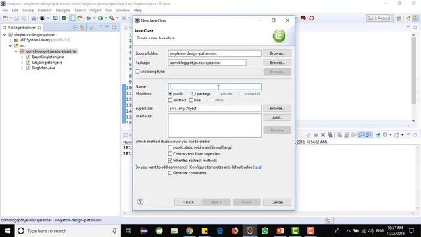Click Collapse All in Package Explorer

[75, 28]
